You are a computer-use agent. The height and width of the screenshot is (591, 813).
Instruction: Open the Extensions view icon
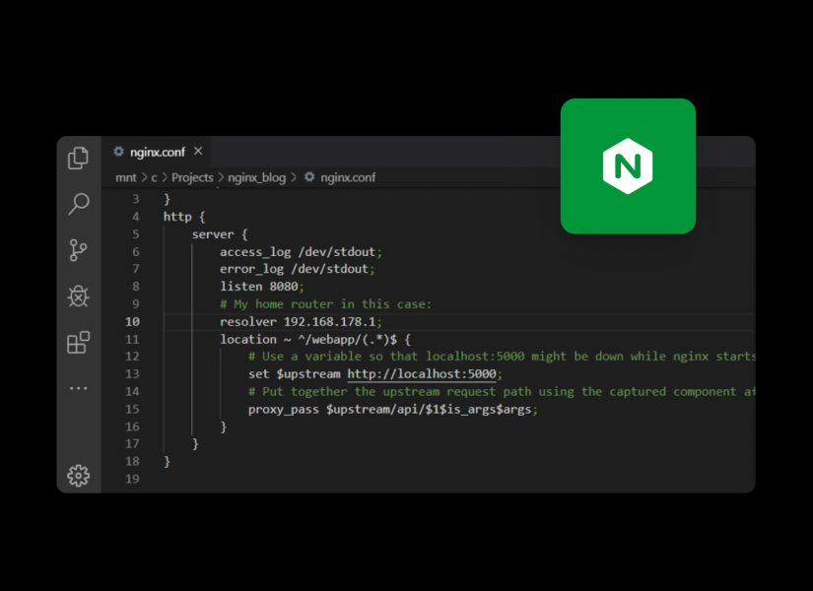point(79,343)
